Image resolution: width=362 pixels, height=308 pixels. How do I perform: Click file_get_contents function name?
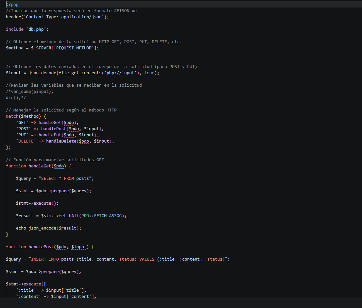click(x=80, y=73)
